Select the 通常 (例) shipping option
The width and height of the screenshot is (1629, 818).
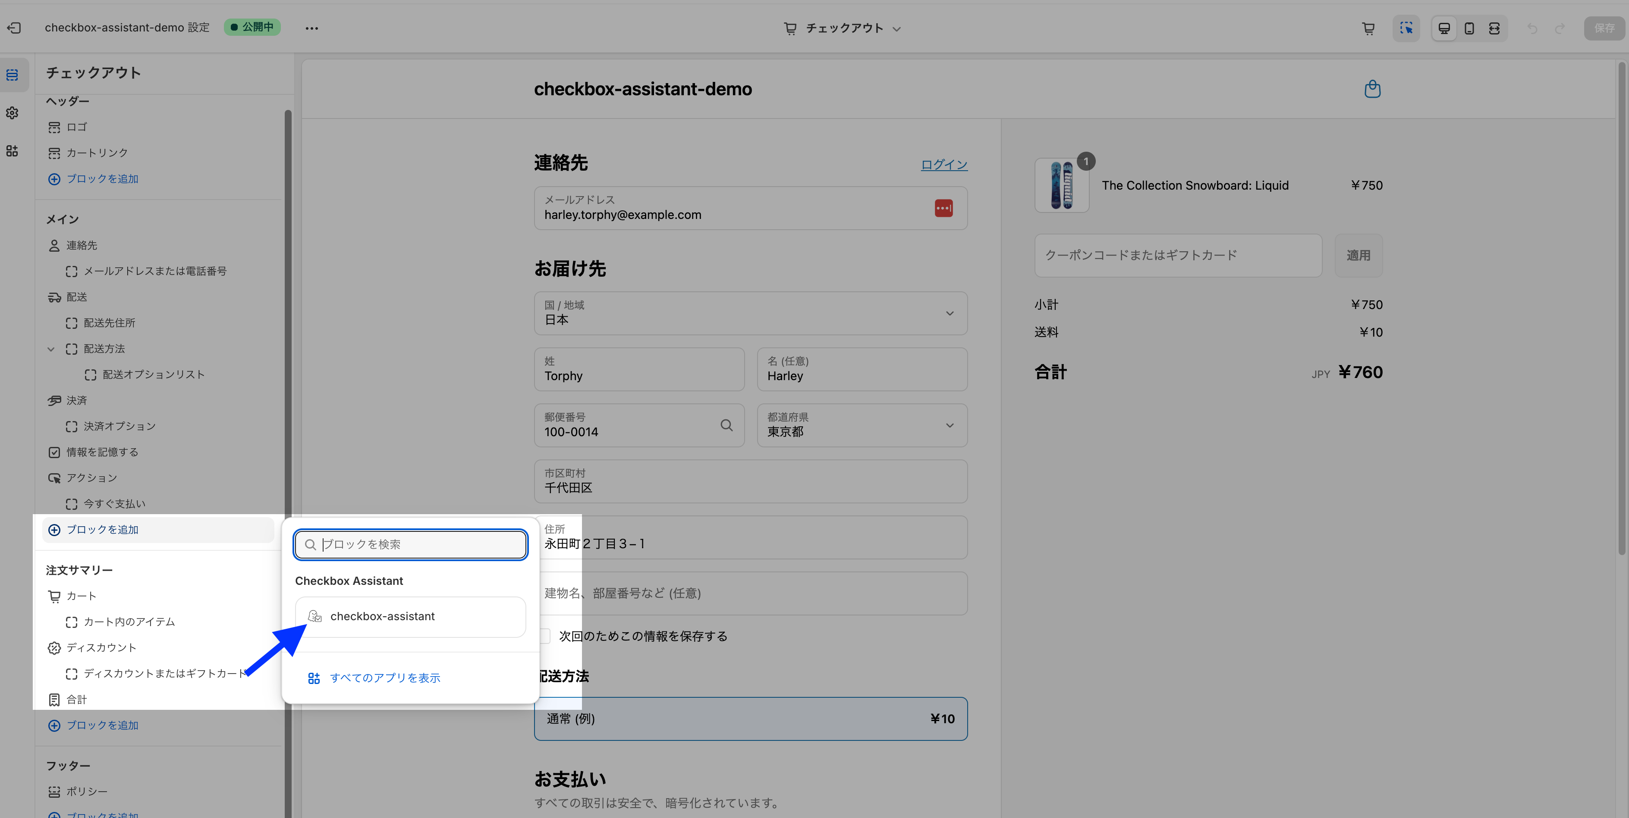point(751,719)
